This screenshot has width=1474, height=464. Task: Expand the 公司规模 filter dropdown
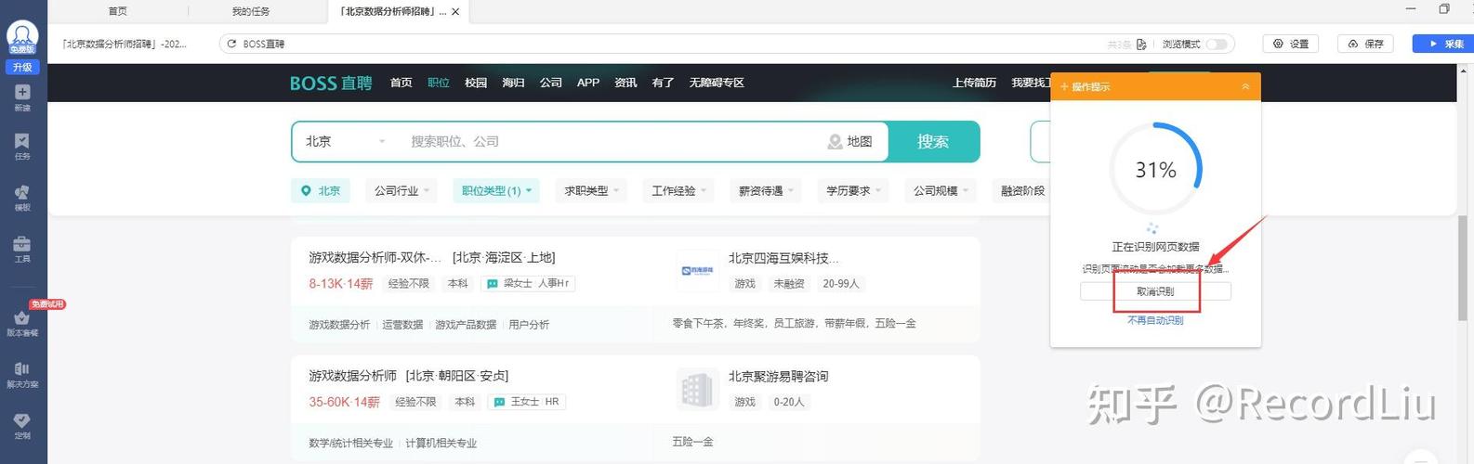[x=941, y=190]
